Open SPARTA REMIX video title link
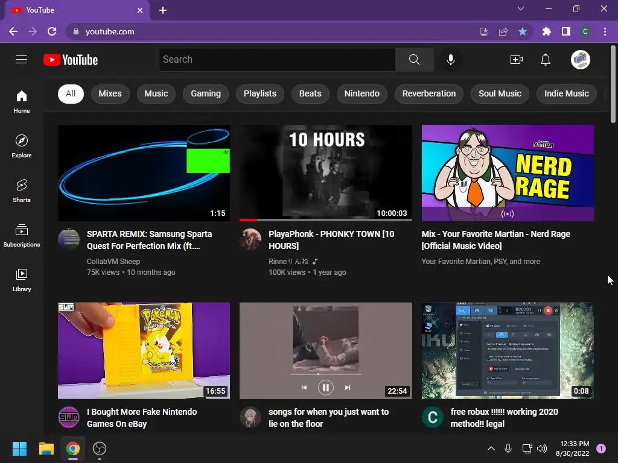The width and height of the screenshot is (618, 463). click(x=150, y=240)
